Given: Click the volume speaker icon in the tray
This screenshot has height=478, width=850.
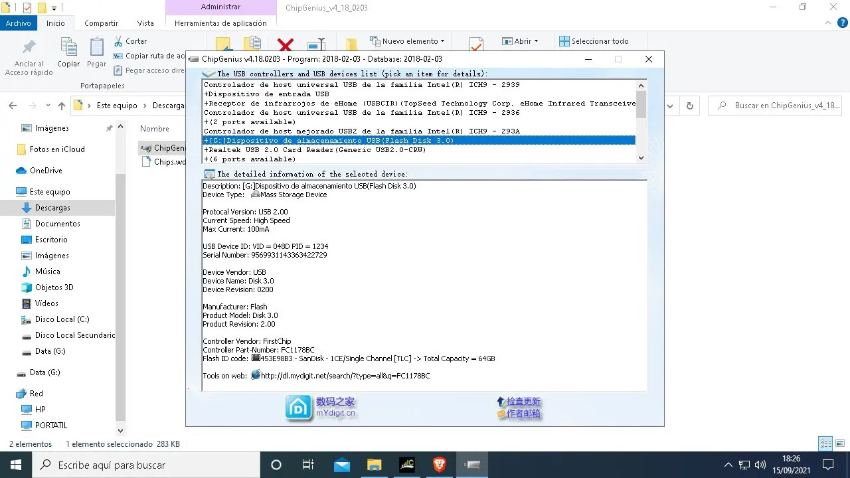Looking at the screenshot, I should 761,465.
